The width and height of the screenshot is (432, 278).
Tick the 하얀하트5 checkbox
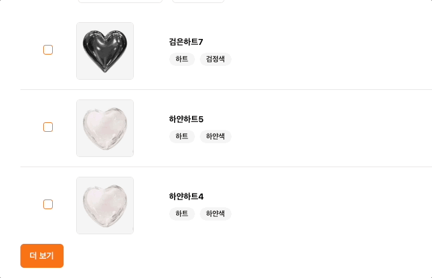click(x=48, y=127)
